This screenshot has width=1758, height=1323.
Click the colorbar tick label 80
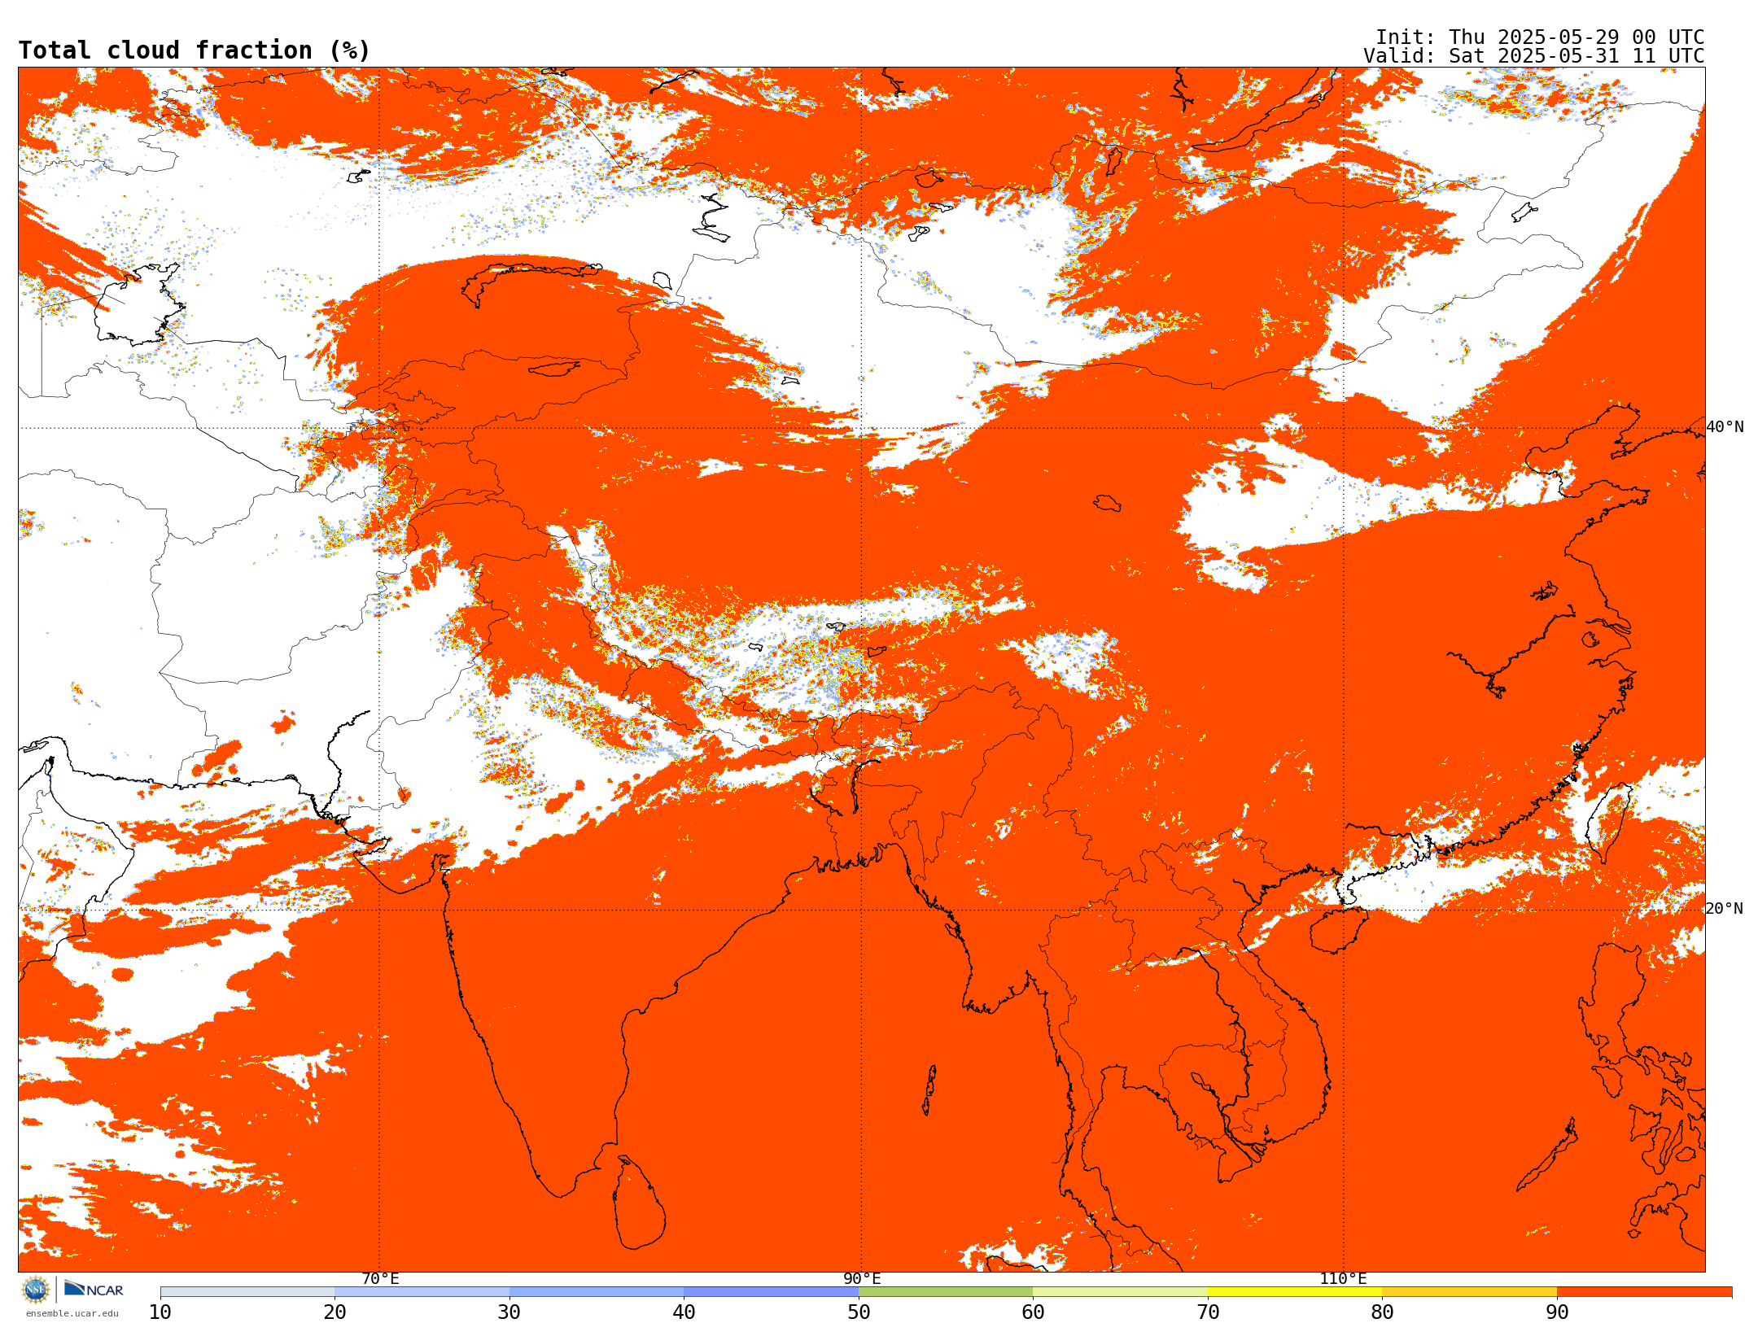pos(1382,1312)
